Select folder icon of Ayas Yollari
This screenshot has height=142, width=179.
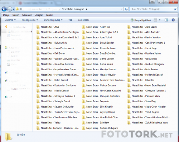[83, 37]
